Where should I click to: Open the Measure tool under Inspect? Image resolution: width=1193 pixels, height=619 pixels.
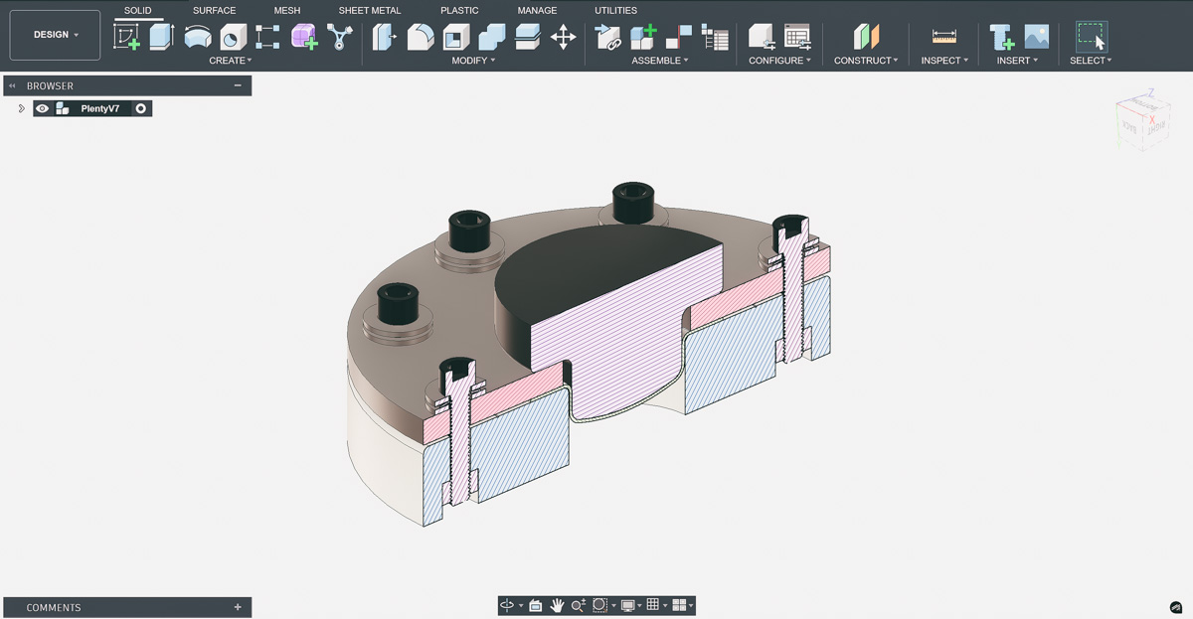pyautogui.click(x=943, y=37)
